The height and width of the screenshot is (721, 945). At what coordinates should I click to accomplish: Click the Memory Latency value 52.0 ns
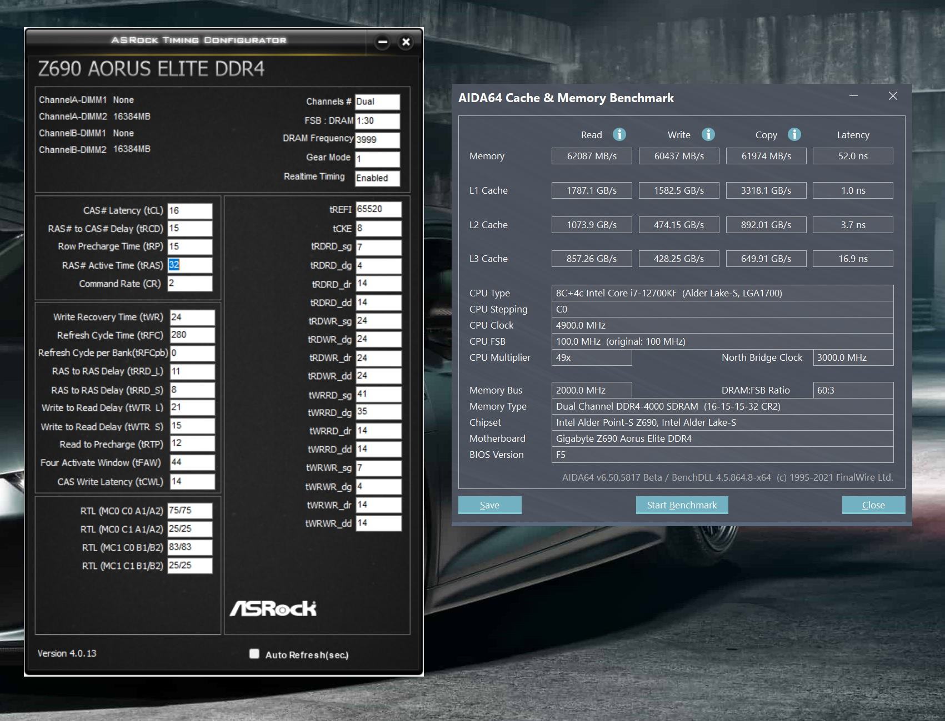853,156
